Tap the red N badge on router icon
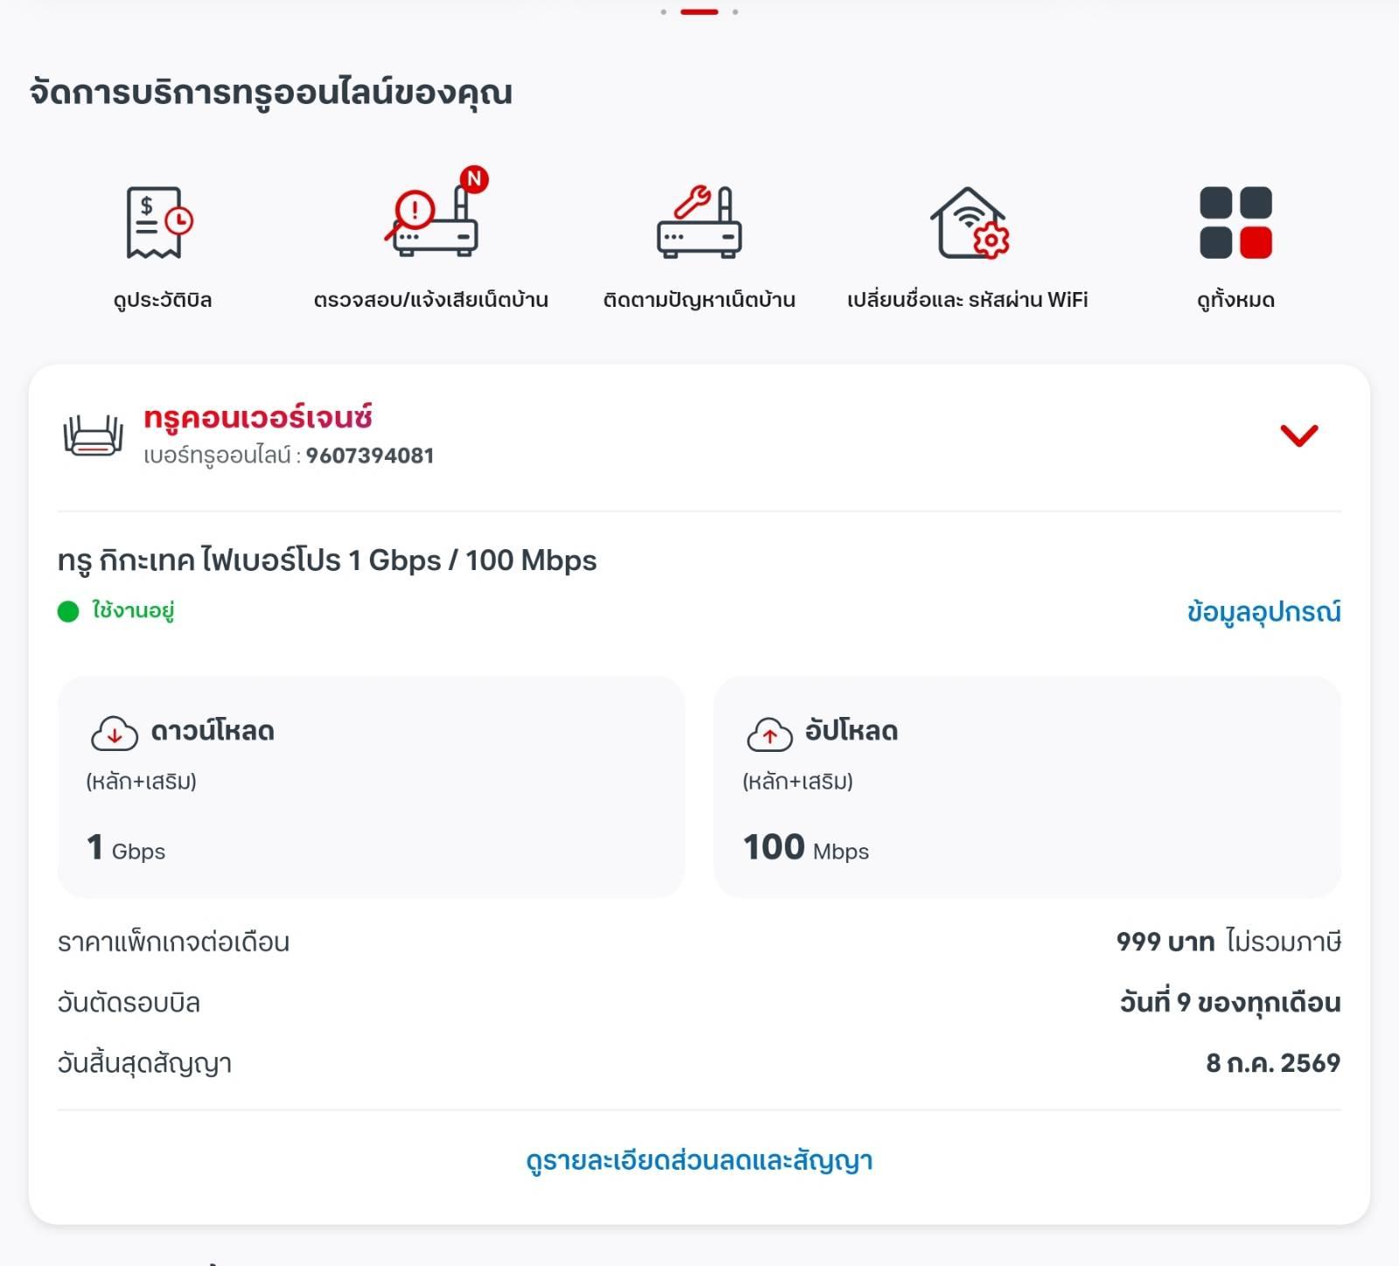This screenshot has width=1399, height=1266. click(x=474, y=179)
